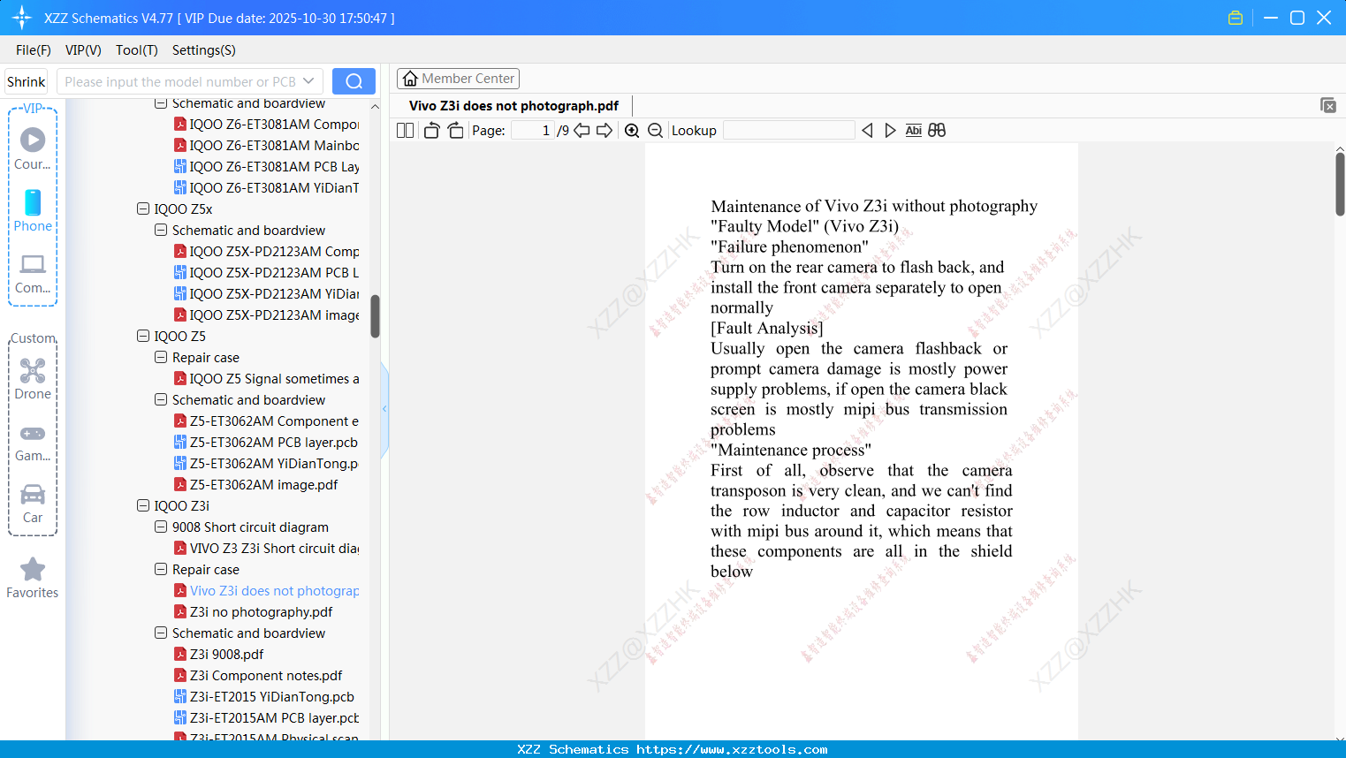Zoom out of the PDF

656,131
